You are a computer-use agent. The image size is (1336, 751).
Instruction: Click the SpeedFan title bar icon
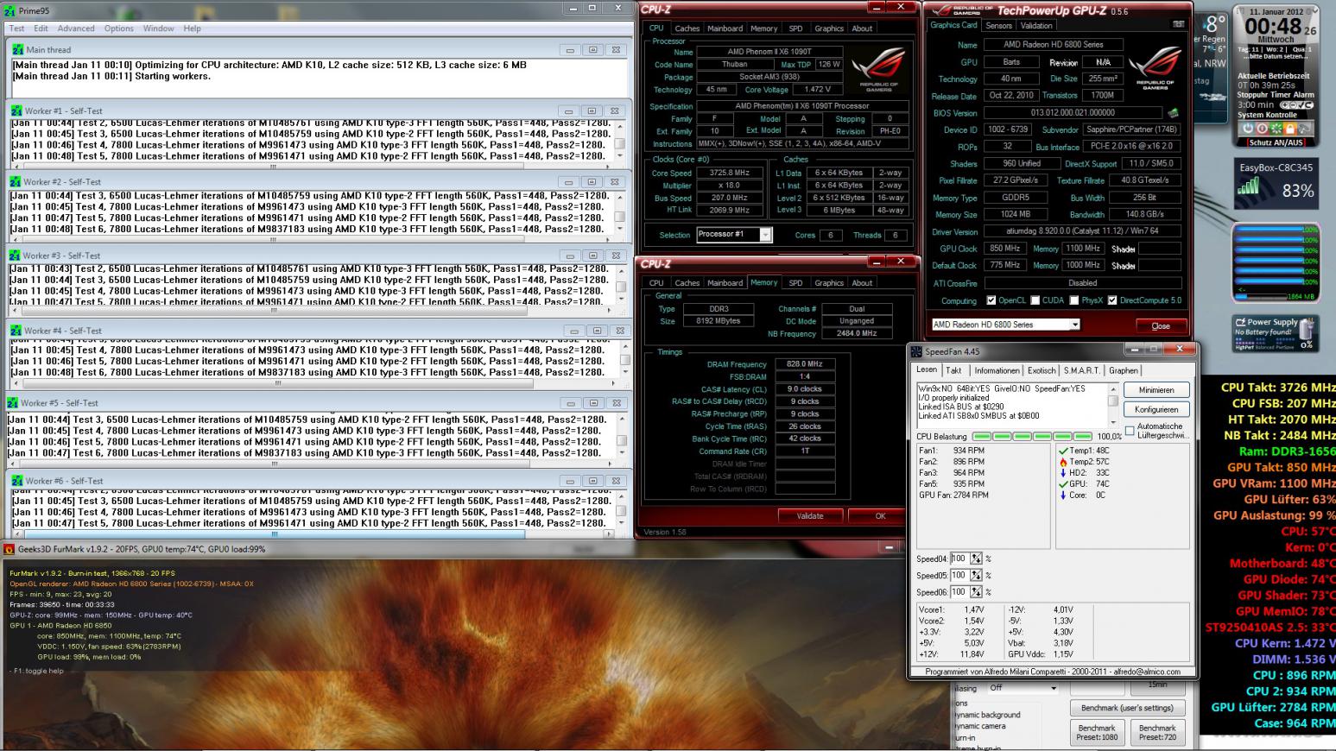click(916, 351)
